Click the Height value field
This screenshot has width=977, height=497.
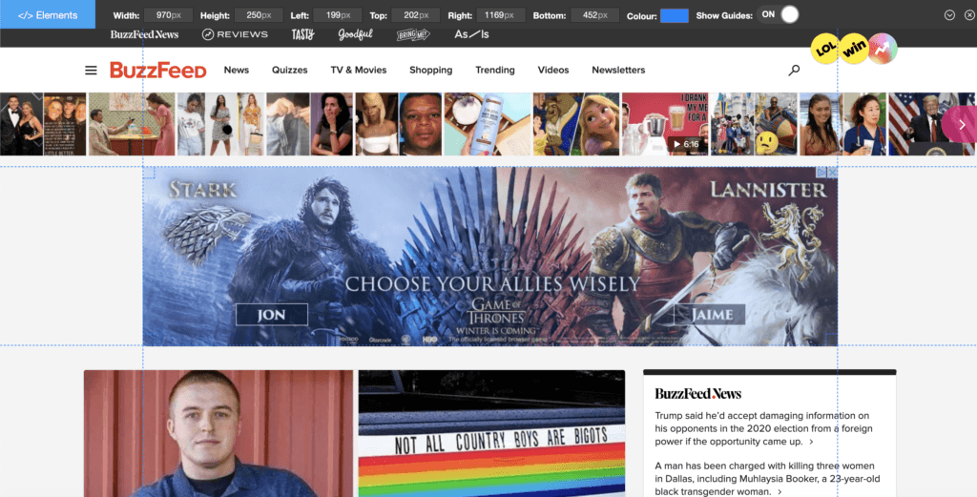tap(259, 15)
